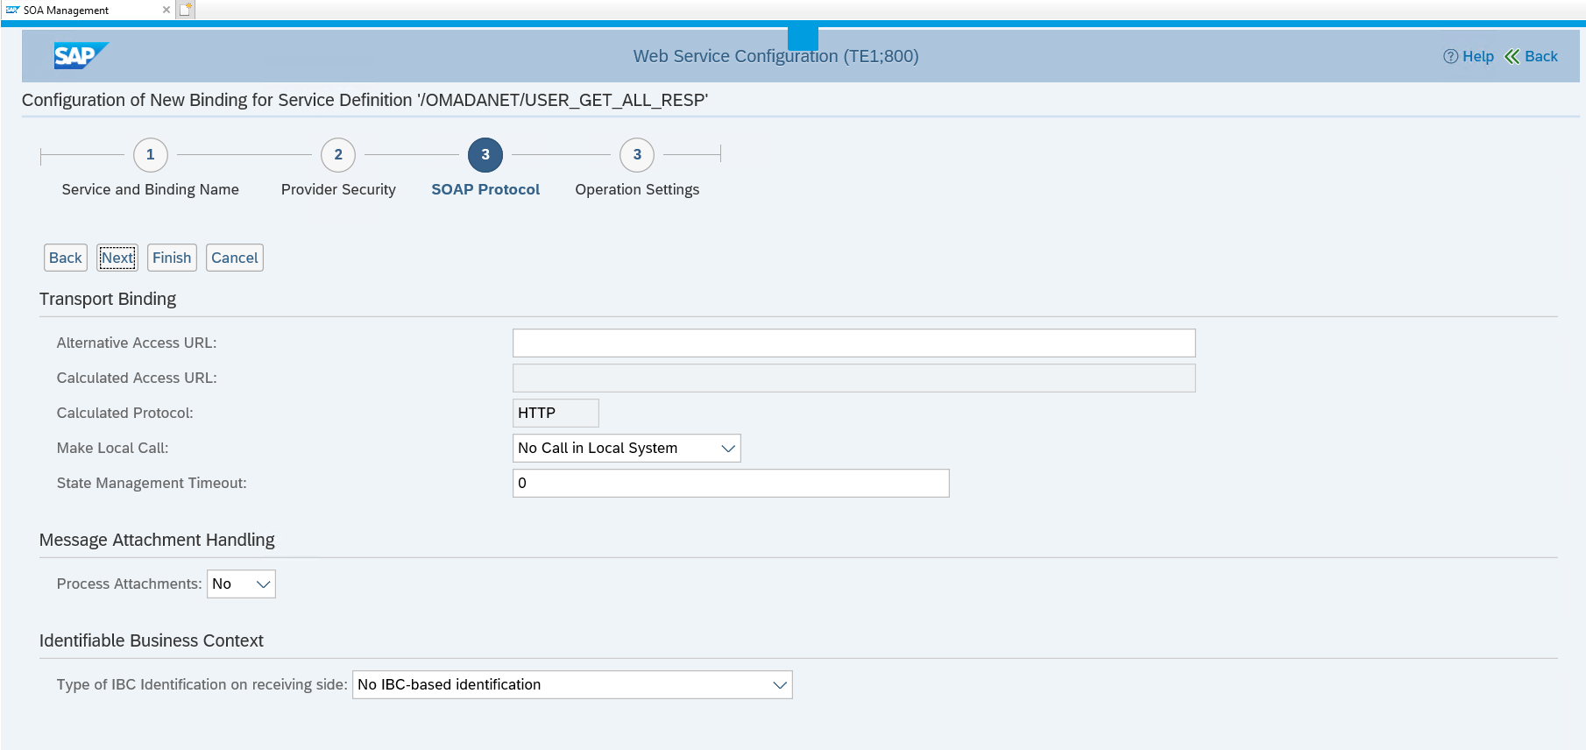Focus the State Management Timeout field
The image size is (1586, 750).
click(x=731, y=483)
